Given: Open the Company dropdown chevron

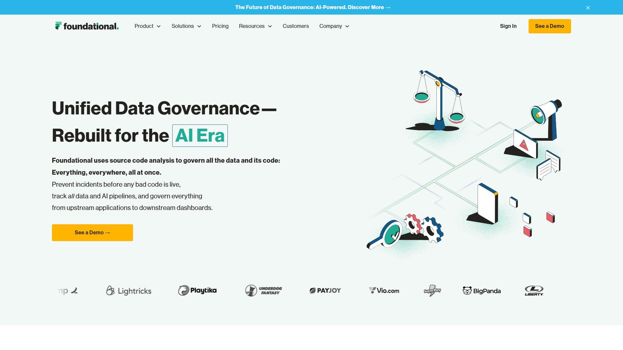Looking at the screenshot, I should (x=347, y=26).
